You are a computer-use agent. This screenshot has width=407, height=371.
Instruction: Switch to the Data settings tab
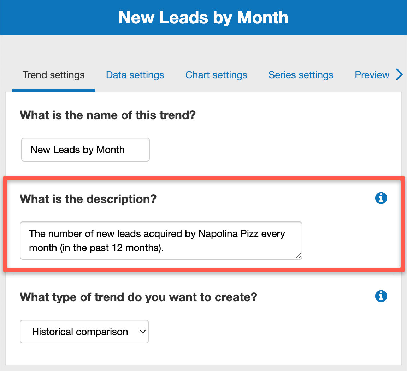click(135, 75)
